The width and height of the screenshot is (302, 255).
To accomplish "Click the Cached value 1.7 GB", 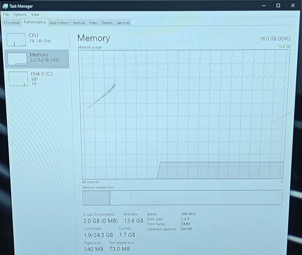I will (127, 235).
